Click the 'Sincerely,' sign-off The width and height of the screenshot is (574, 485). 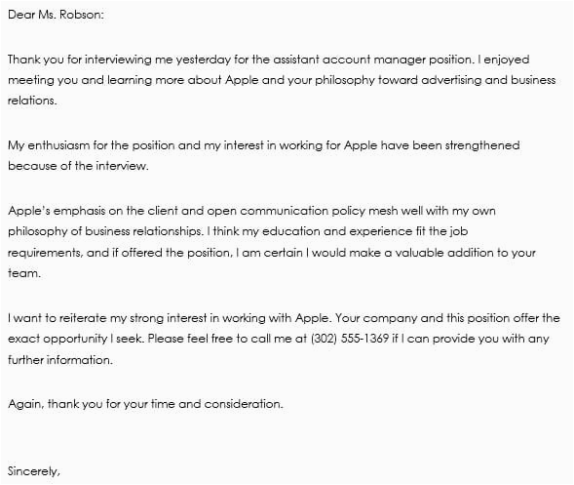tap(34, 471)
